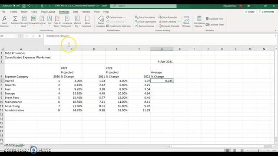Switch to the Page Layout tab
The width and height of the screenshot is (278, 156).
(x=48, y=12)
